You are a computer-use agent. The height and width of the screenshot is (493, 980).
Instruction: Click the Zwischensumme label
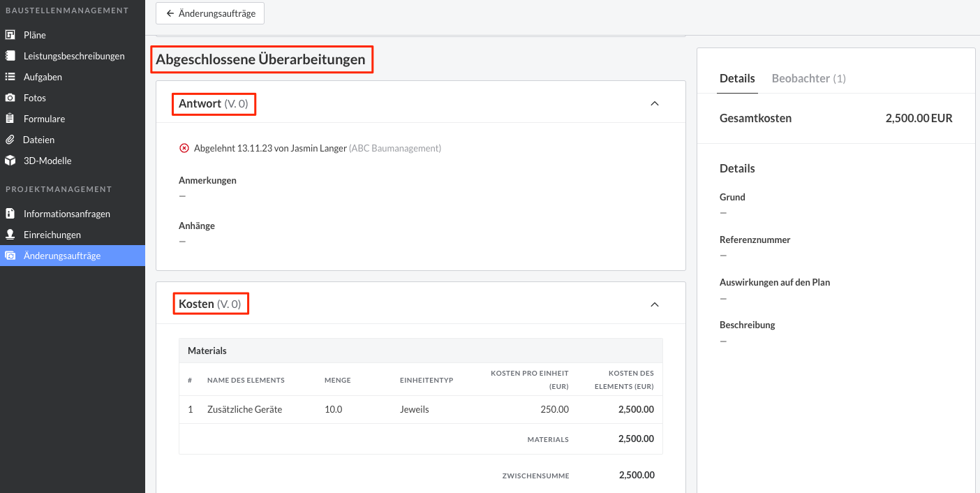coord(535,476)
